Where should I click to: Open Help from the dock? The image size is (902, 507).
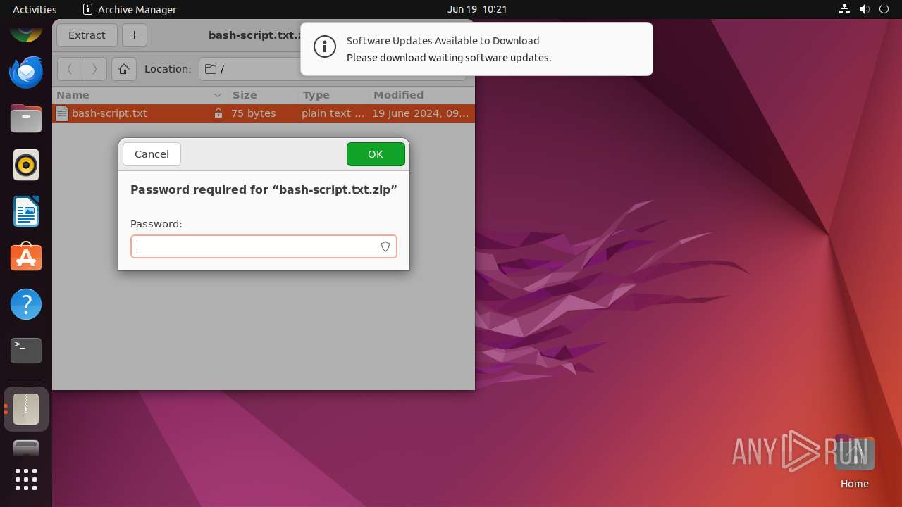tap(26, 304)
